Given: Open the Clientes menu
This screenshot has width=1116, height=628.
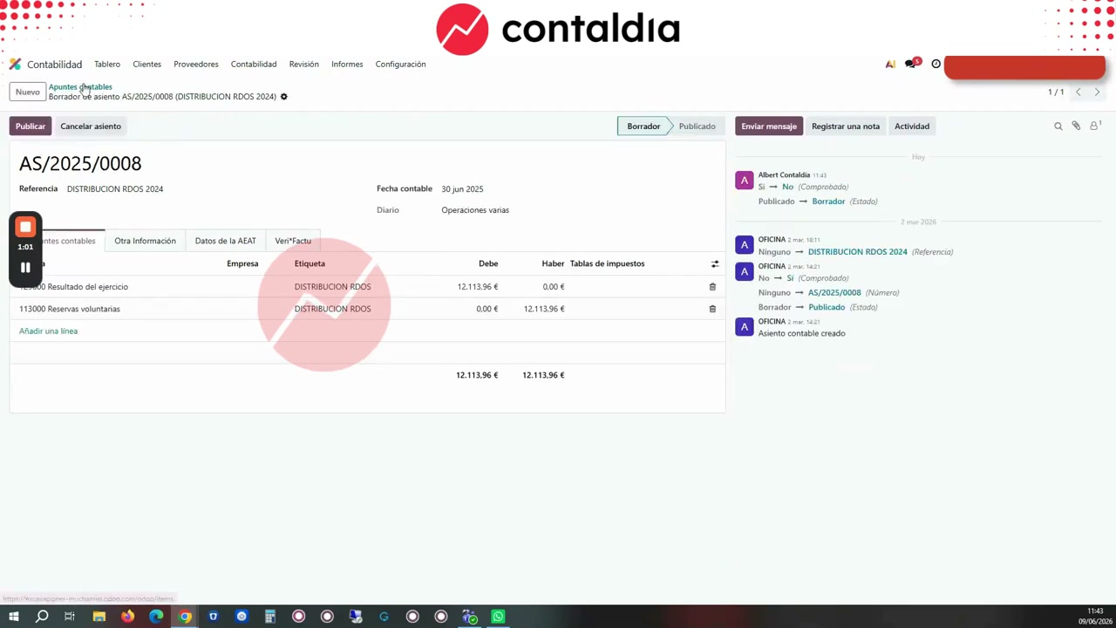Looking at the screenshot, I should coord(147,65).
